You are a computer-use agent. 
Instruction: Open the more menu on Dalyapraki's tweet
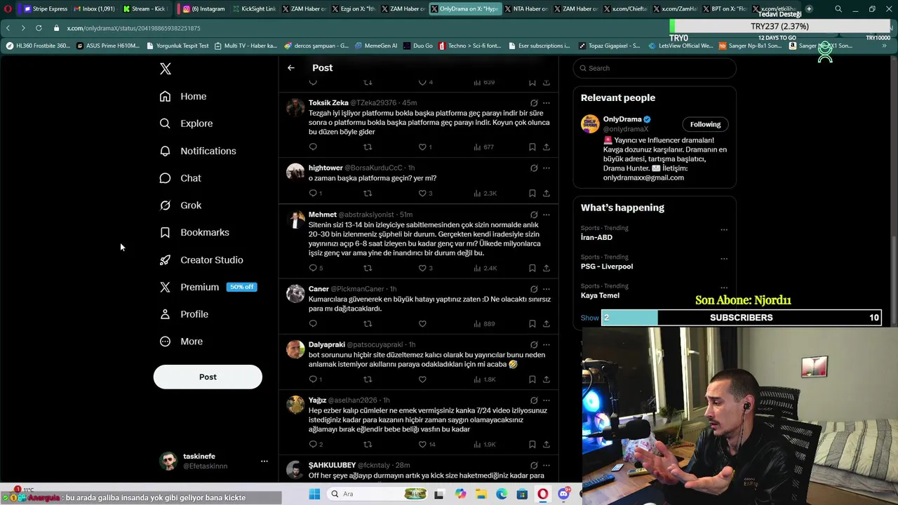pyautogui.click(x=546, y=345)
